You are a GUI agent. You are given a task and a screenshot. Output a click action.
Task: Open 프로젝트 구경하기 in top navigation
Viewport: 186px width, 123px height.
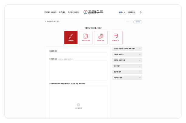50,12
